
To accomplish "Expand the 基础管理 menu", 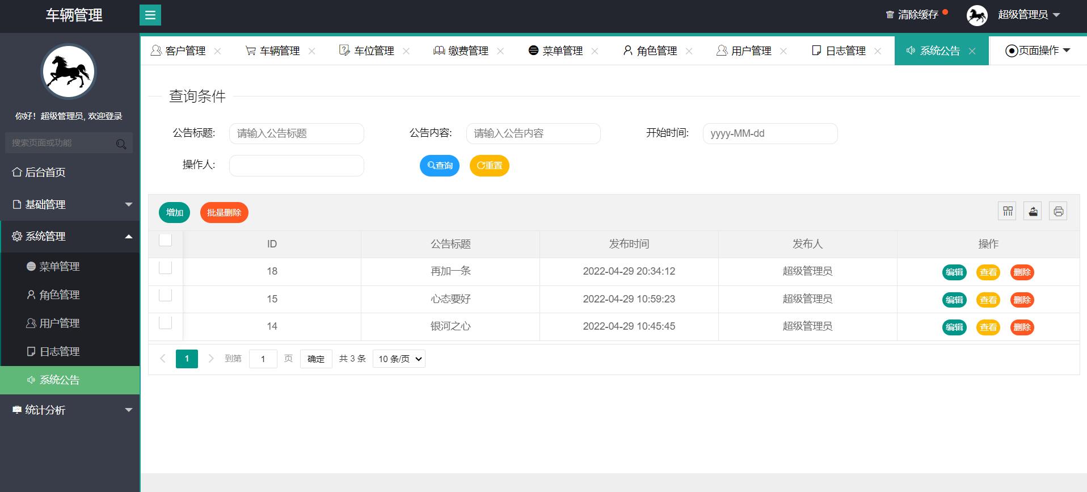I will pyautogui.click(x=70, y=204).
